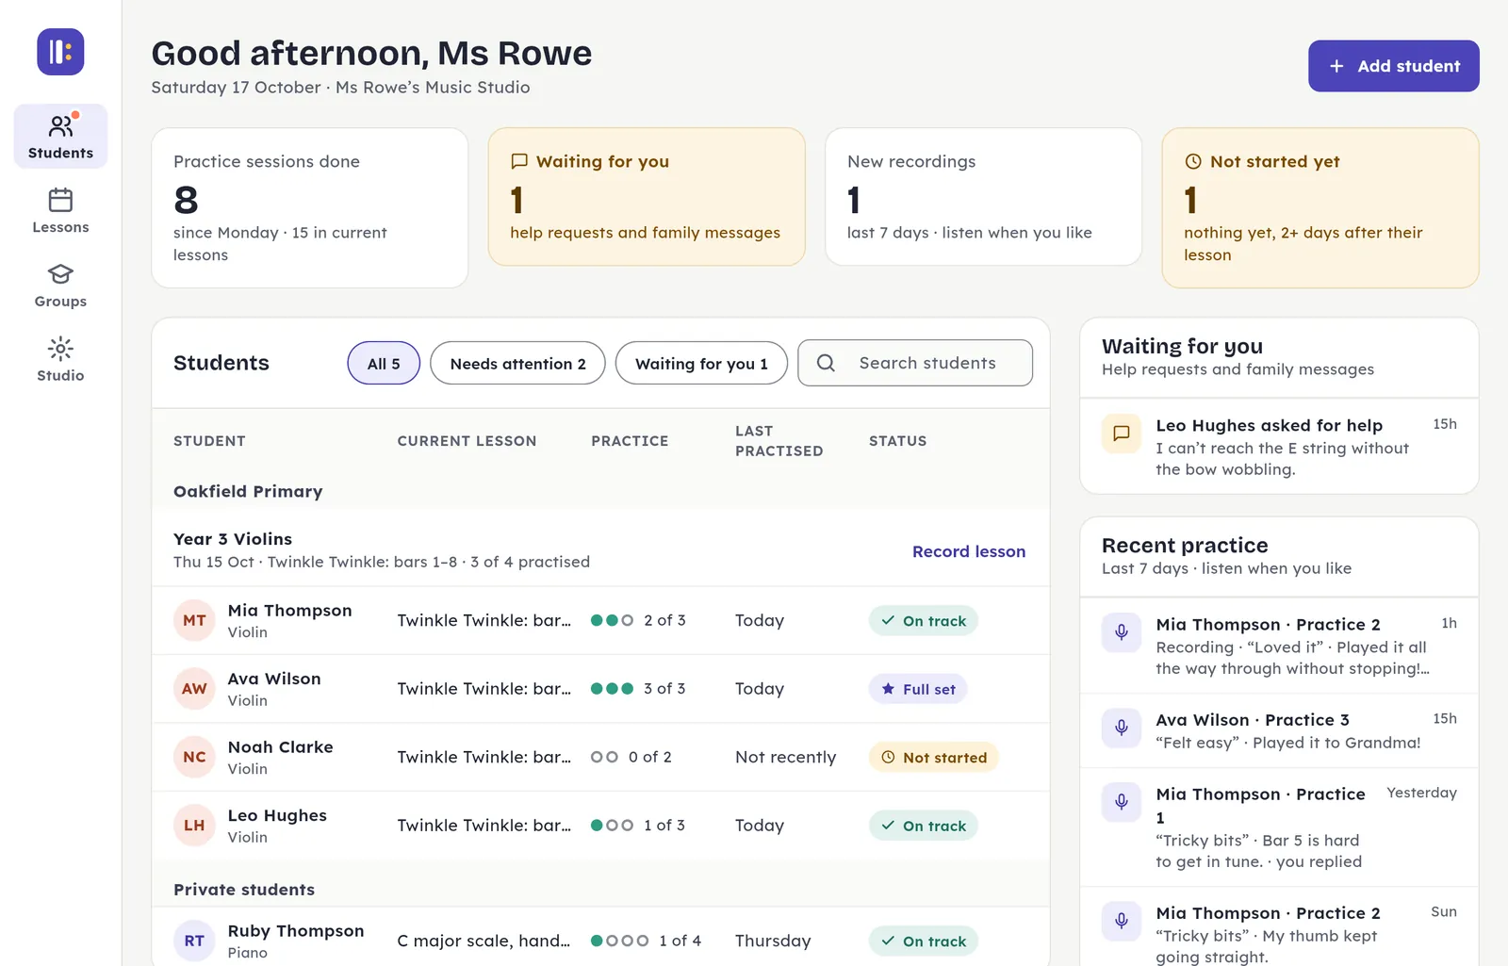This screenshot has width=1508, height=966.
Task: Focus the Search students field
Action: click(915, 363)
